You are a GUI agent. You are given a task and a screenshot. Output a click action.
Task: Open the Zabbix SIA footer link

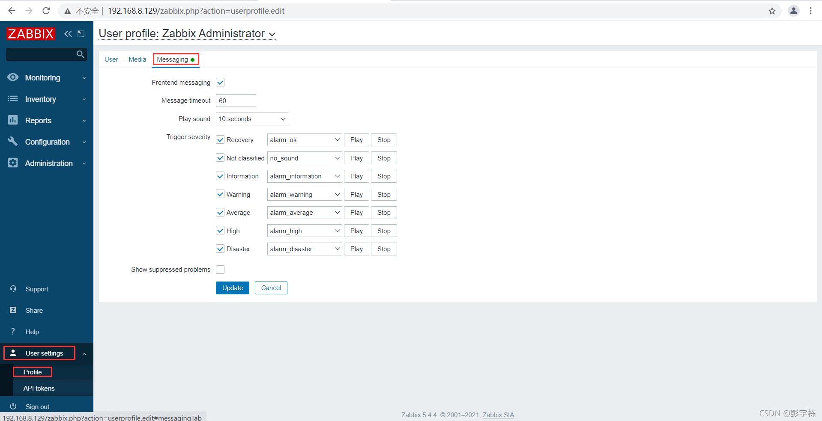pyautogui.click(x=498, y=415)
